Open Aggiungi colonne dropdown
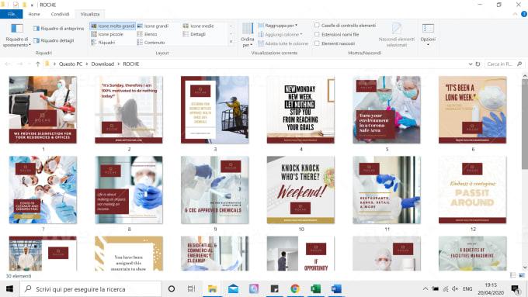Image resolution: width=528 pixels, height=297 pixels. pos(280,35)
